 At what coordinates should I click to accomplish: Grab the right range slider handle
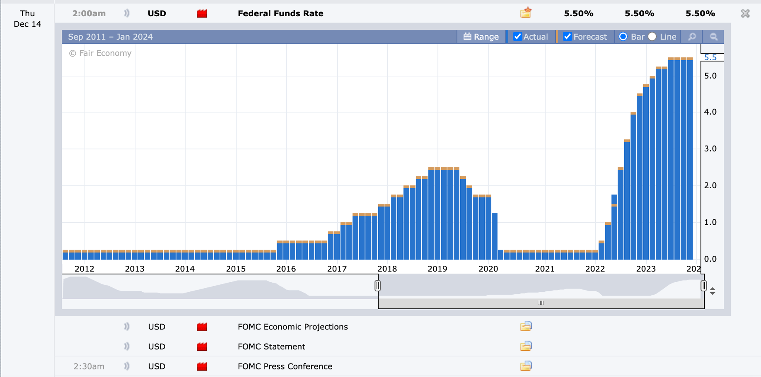click(704, 285)
